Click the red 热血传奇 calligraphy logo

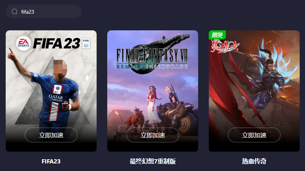[x=225, y=46]
